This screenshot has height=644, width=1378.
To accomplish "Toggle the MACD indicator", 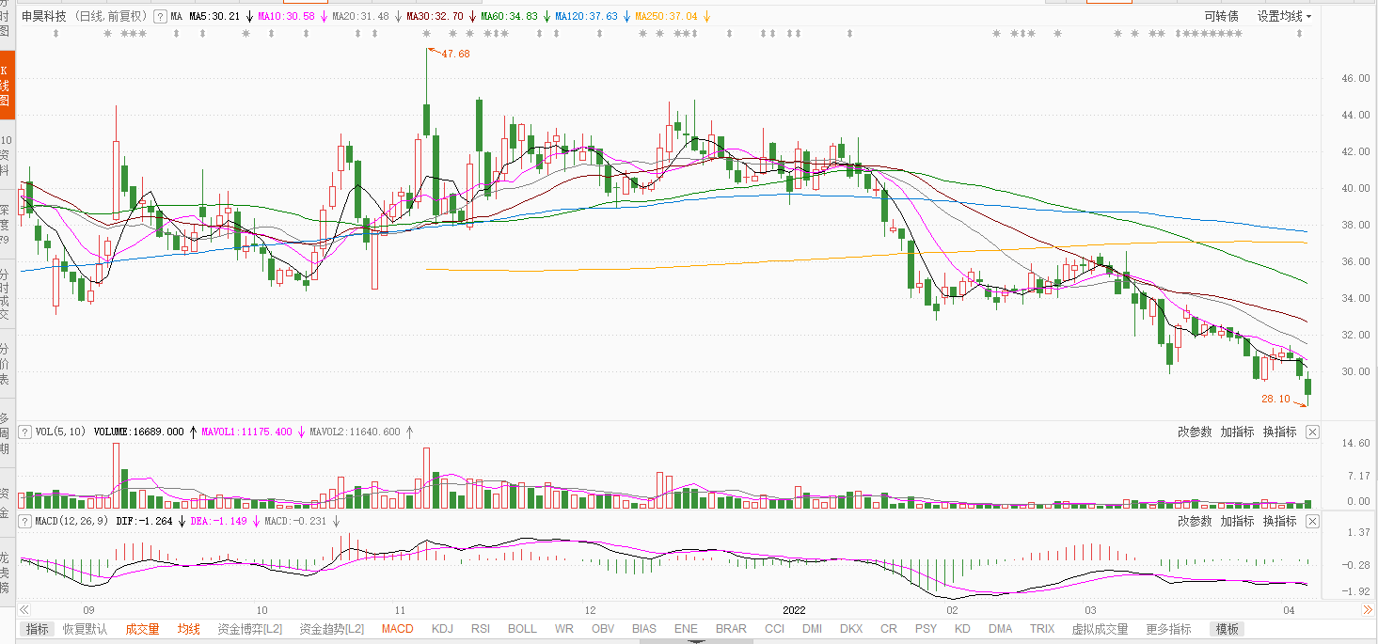I will [397, 629].
